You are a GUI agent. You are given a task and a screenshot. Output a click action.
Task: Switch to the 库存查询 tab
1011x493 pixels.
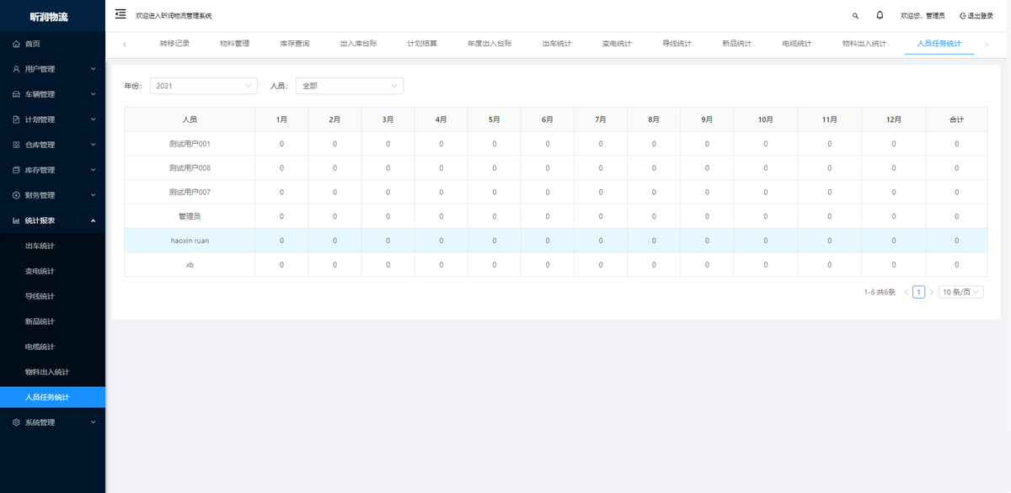coord(294,43)
